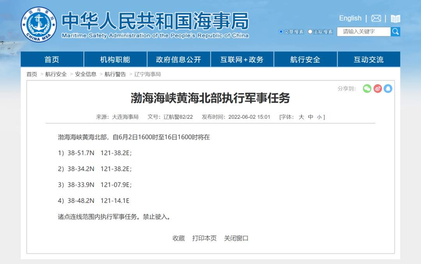
Task: Select 法规搜索 radio button
Action: coord(310,32)
